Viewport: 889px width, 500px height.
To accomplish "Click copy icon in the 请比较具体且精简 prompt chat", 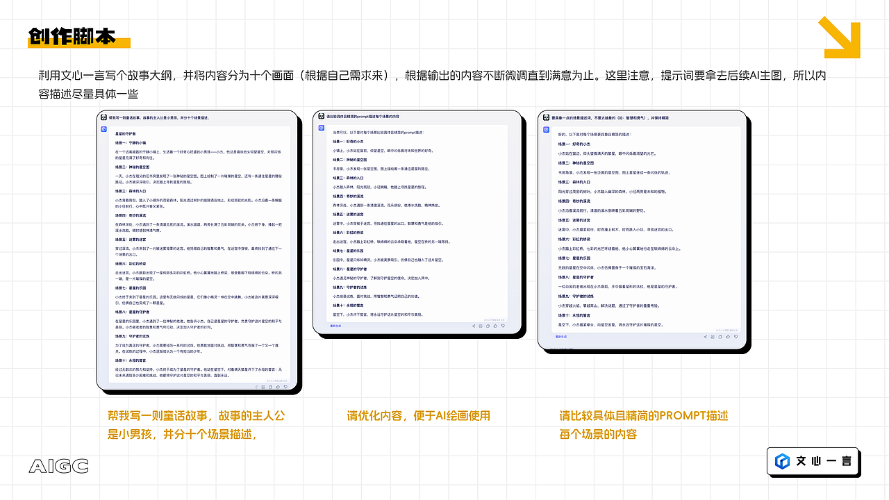I will click(488, 326).
